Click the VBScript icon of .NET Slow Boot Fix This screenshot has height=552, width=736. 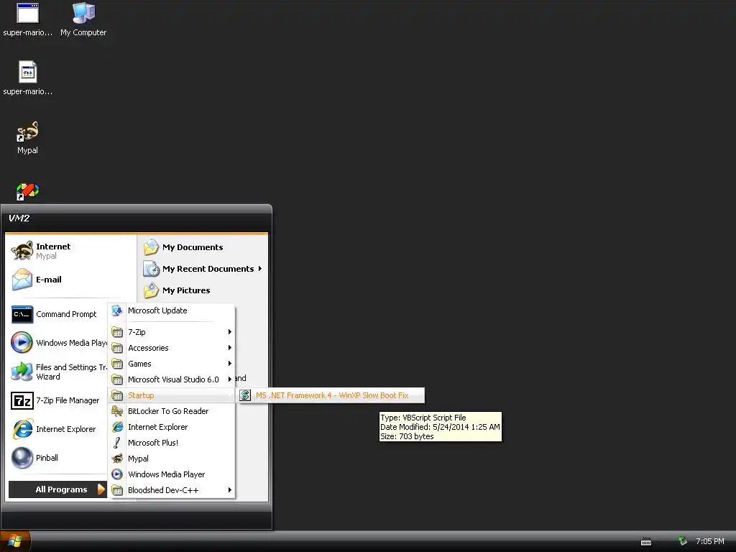[x=245, y=395]
